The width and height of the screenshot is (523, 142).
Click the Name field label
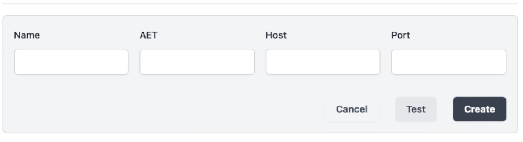pyautogui.click(x=27, y=35)
